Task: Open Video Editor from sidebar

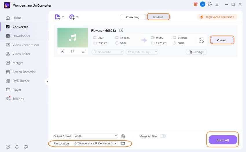Action: [18, 54]
